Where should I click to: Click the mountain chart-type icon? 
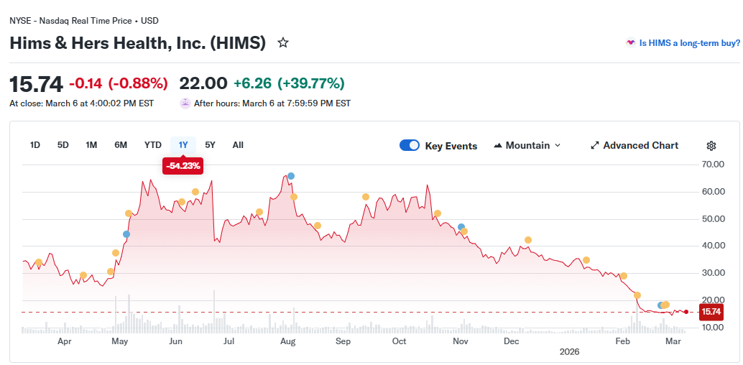[497, 146]
